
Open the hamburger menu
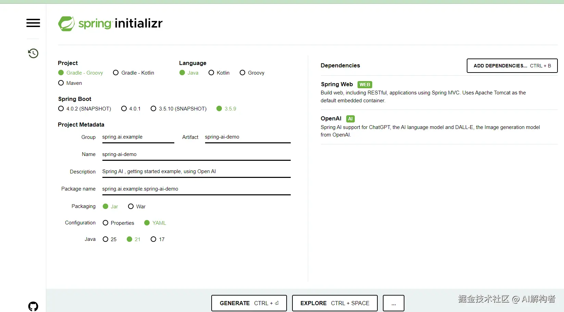click(33, 23)
